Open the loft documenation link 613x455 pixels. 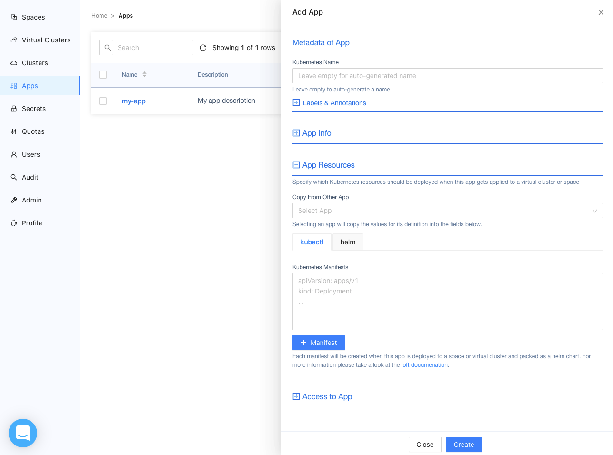(424, 365)
